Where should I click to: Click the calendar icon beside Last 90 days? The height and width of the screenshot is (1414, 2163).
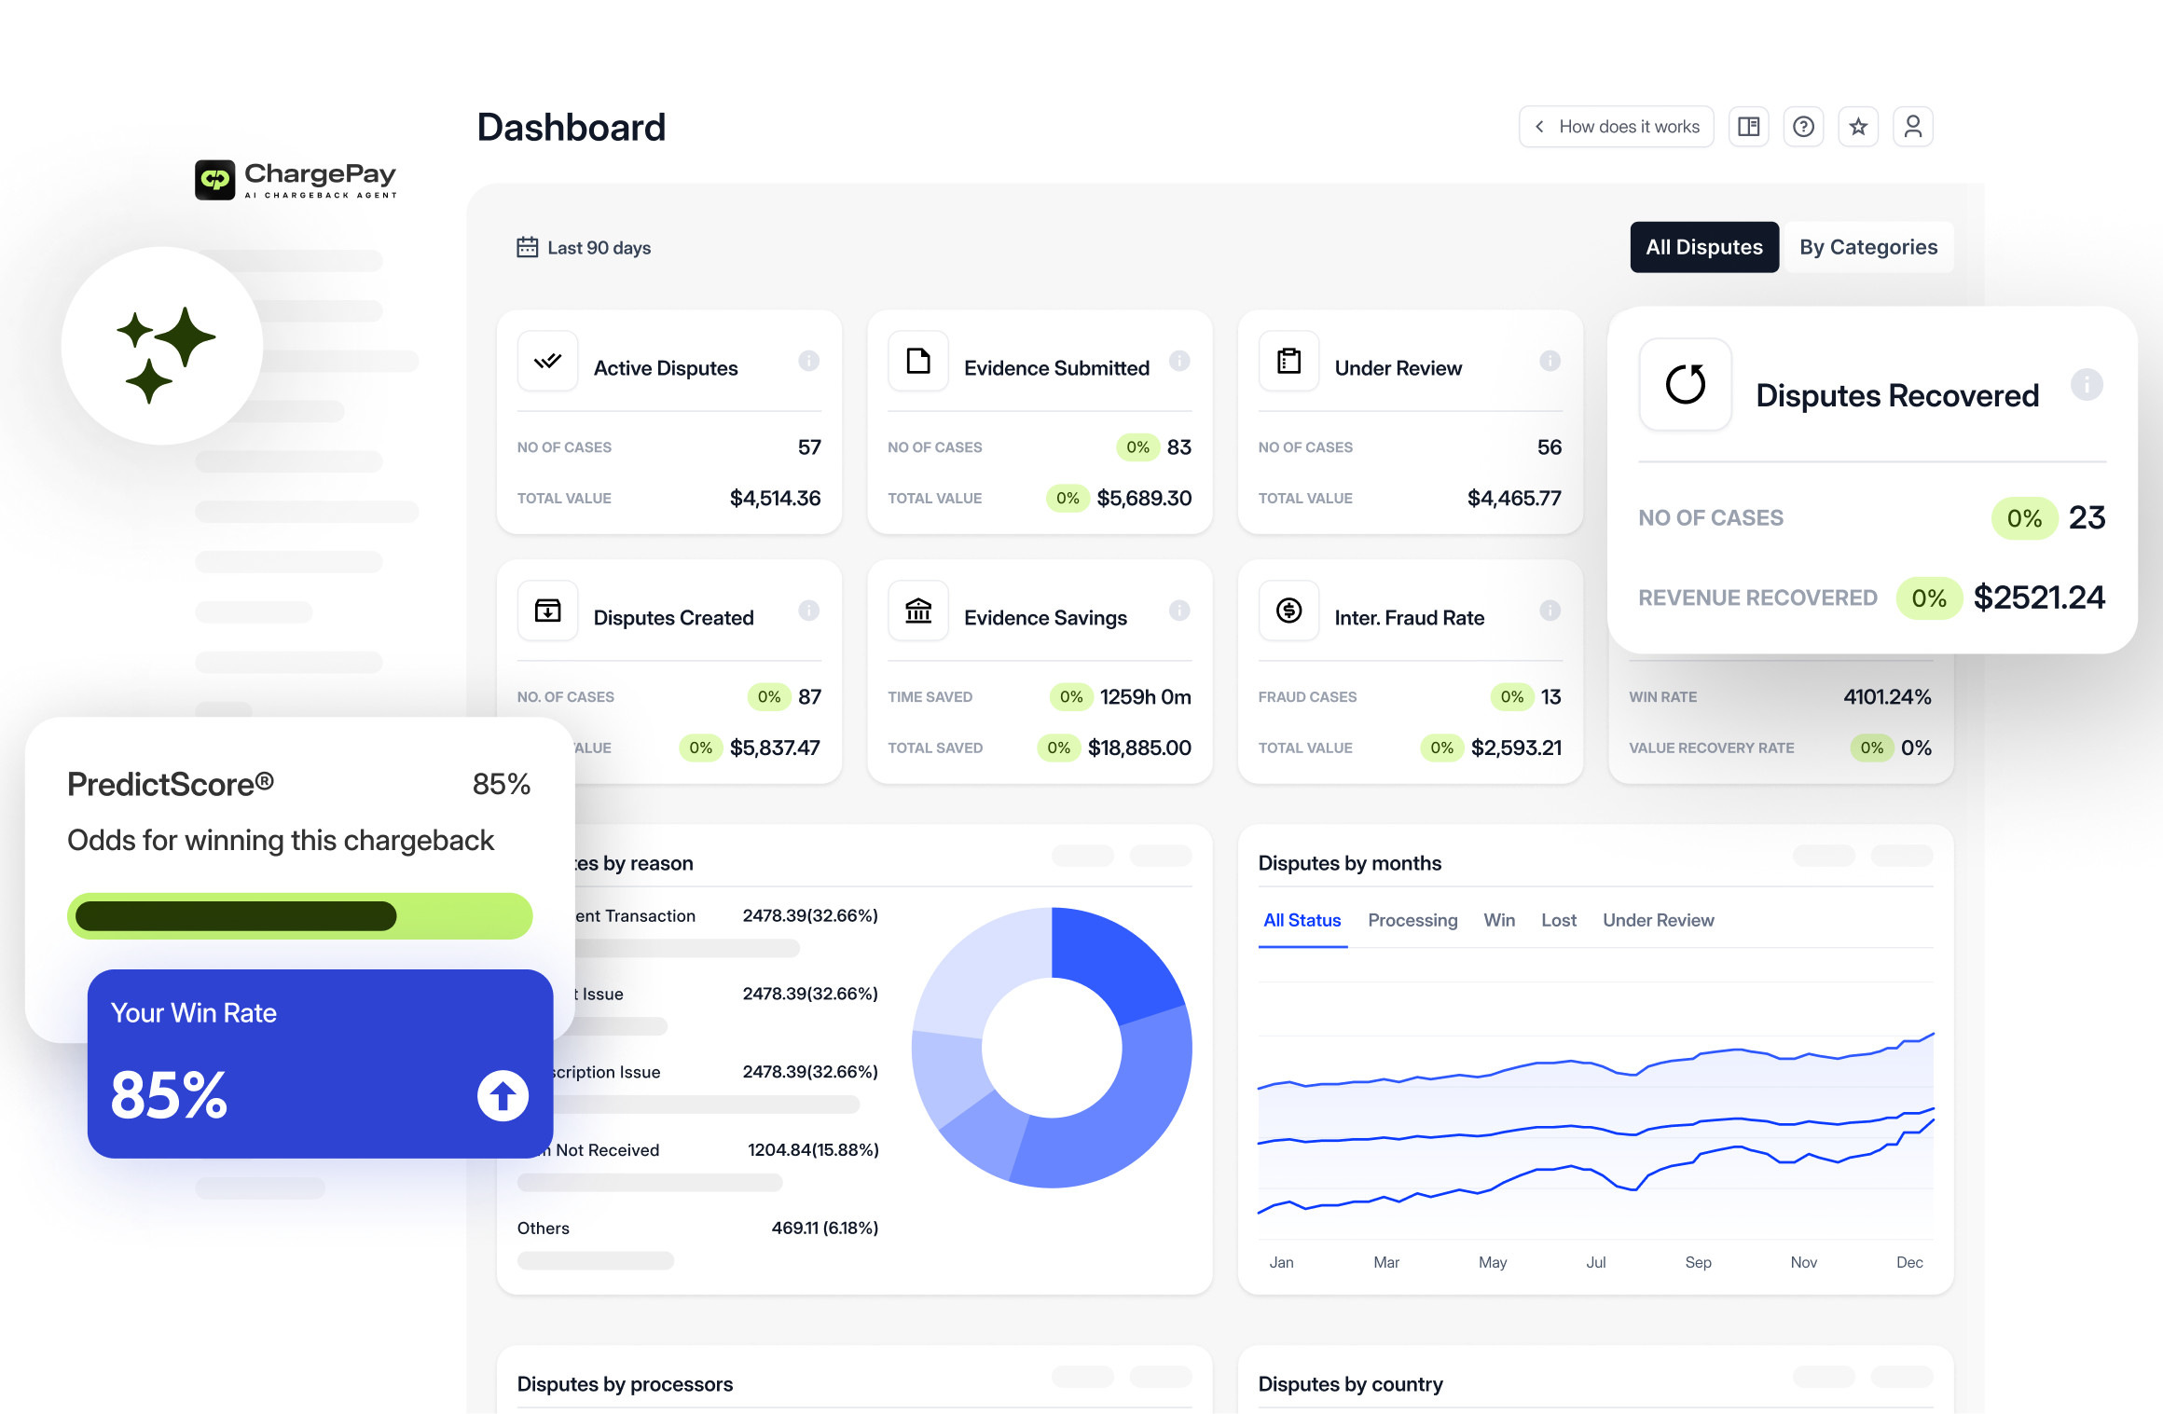coord(528,247)
